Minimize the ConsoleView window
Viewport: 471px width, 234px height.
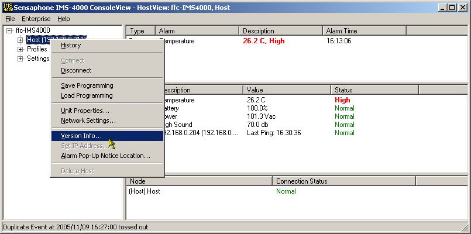pyautogui.click(x=442, y=8)
